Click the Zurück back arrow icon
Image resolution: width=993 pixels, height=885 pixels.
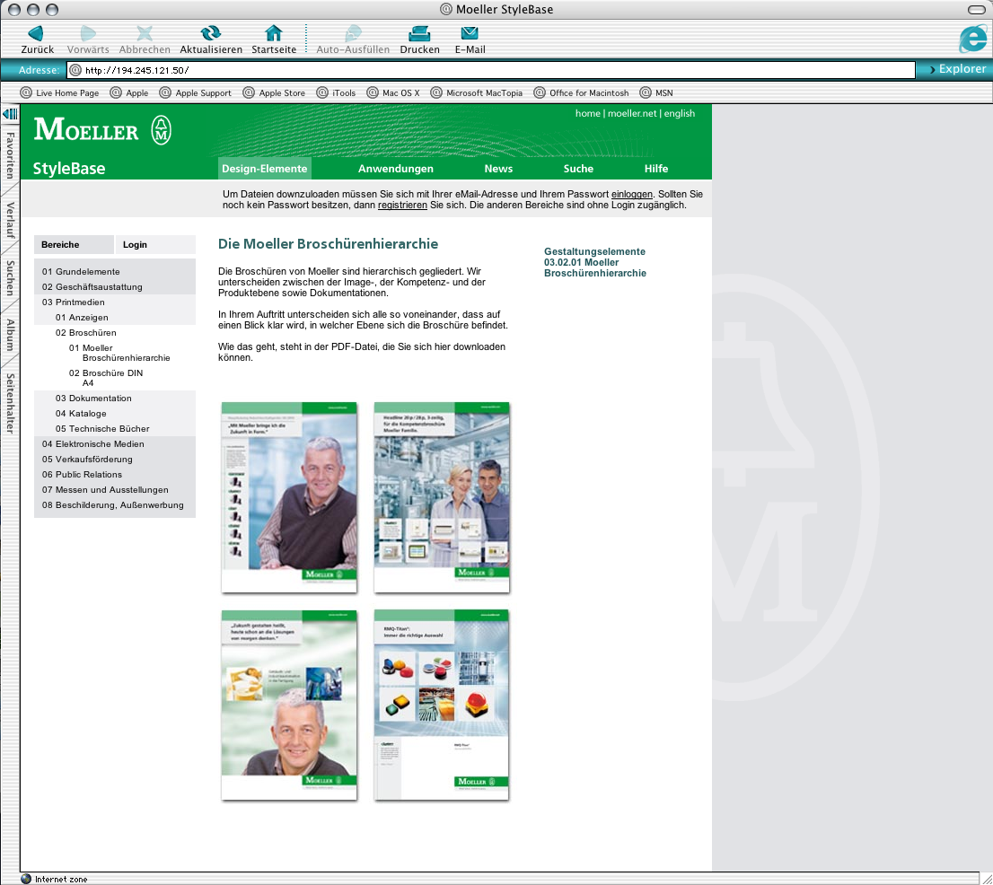pos(37,34)
